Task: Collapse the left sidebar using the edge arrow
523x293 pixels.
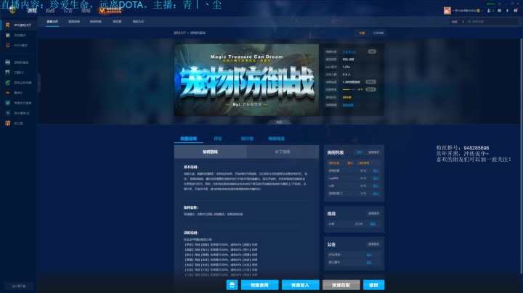Action: click(39, 83)
